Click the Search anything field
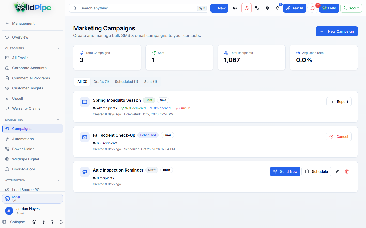 coord(139,8)
